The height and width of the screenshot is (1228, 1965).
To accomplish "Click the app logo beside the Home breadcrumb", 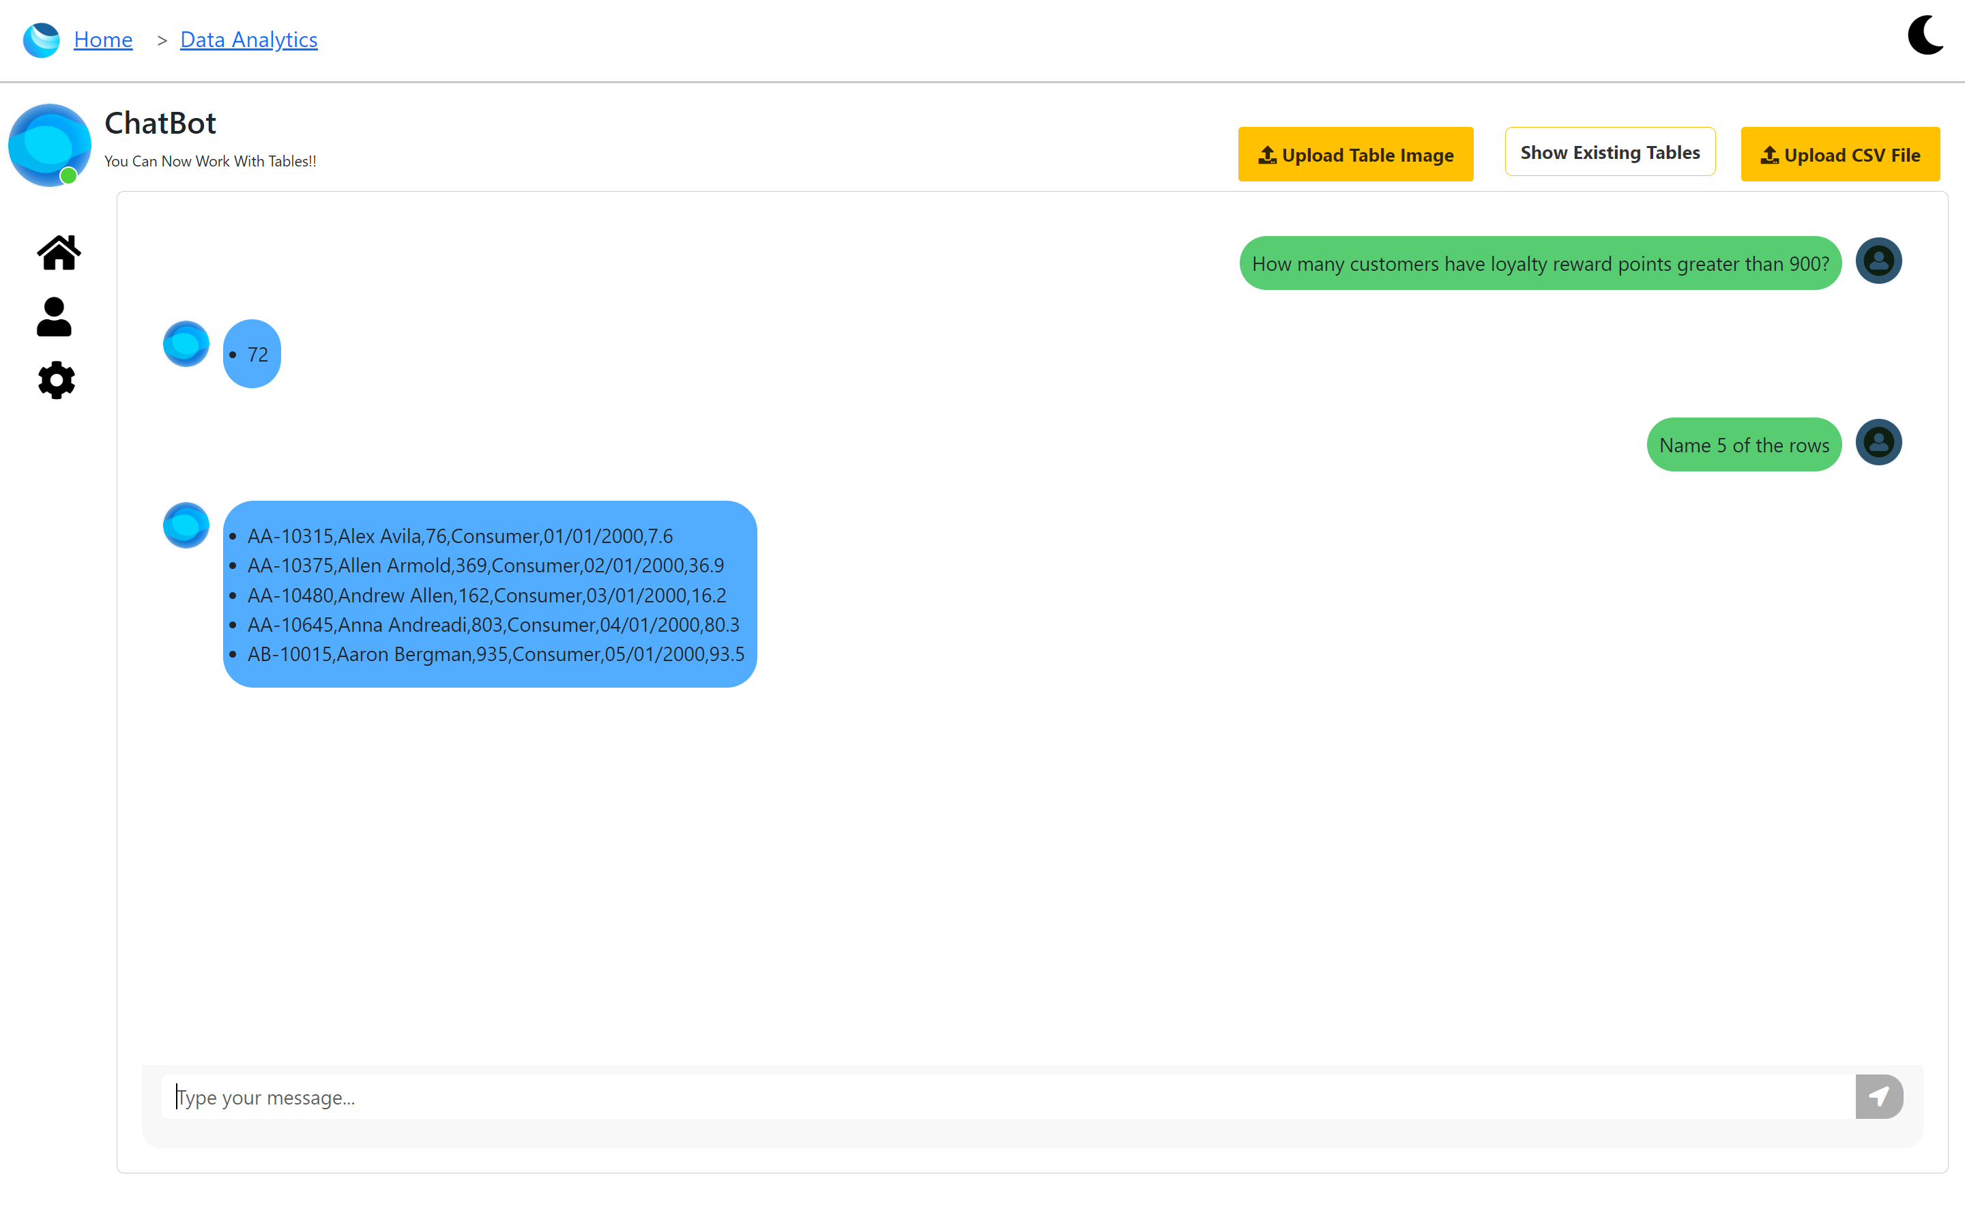I will [x=41, y=40].
